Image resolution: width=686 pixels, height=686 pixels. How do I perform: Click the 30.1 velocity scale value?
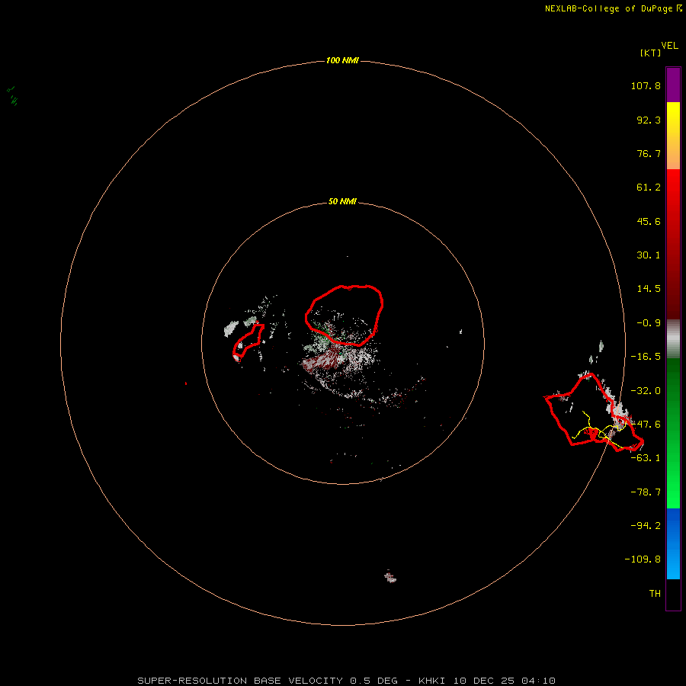tap(649, 255)
